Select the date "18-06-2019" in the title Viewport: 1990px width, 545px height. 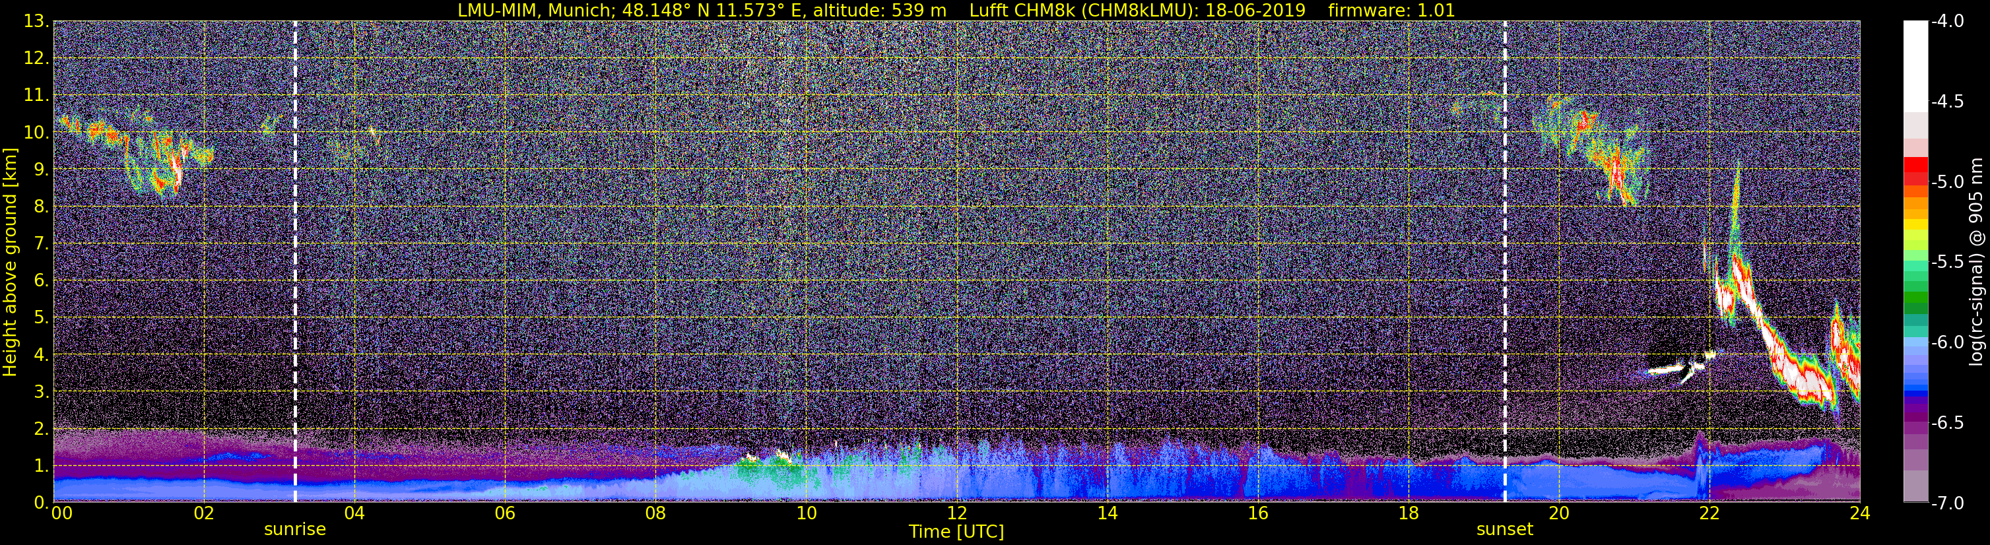[x=1255, y=10]
